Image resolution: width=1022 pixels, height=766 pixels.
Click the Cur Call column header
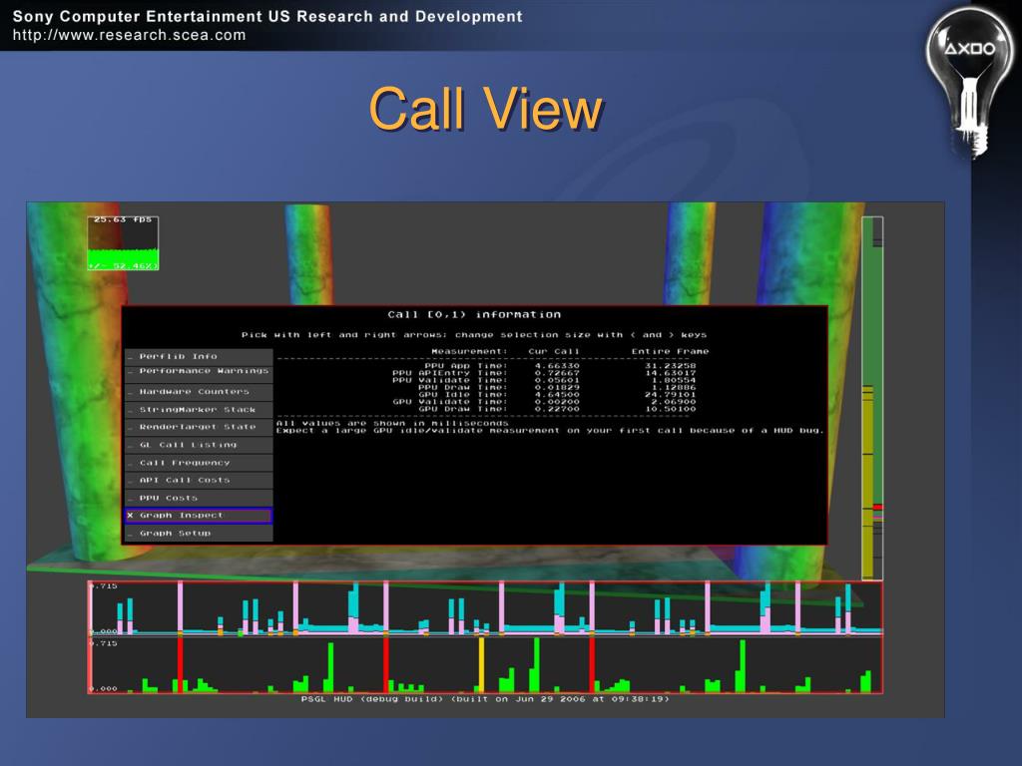(553, 351)
